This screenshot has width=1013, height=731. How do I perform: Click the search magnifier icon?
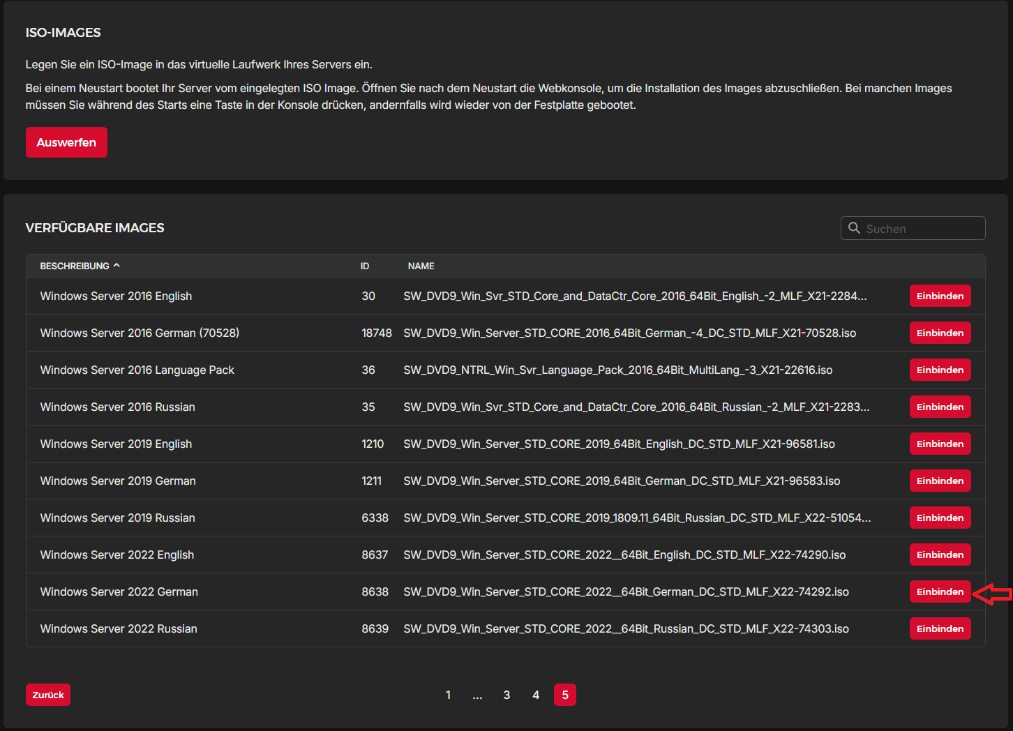tap(854, 228)
